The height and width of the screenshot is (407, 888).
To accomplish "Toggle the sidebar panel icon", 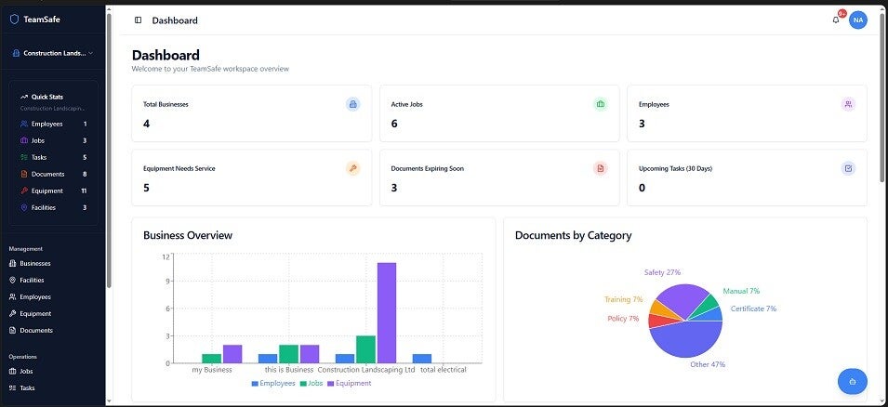I will tap(139, 20).
